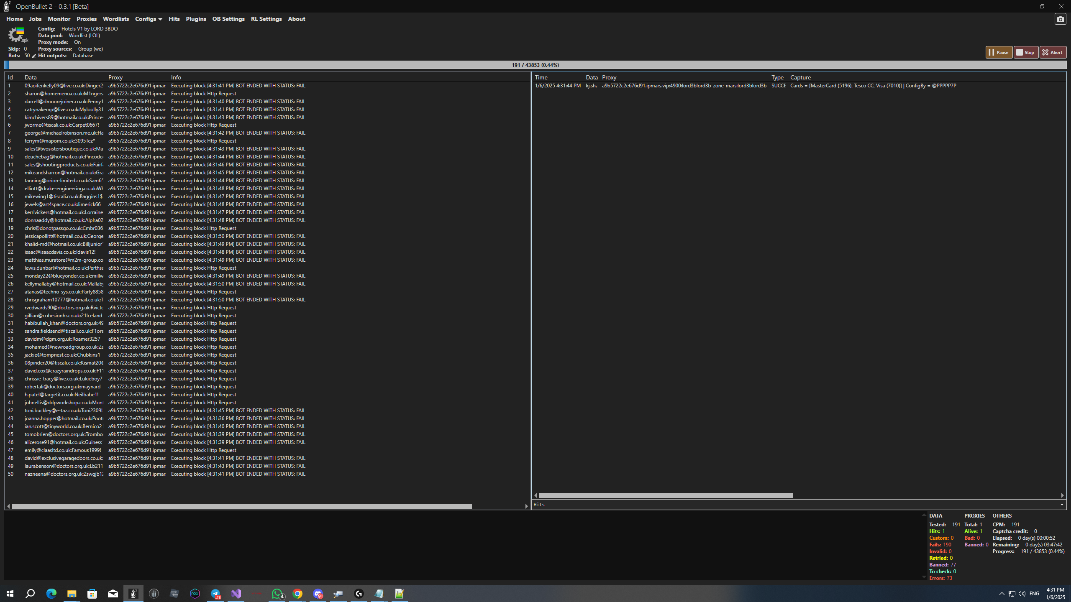Switch to the Proxies page
This screenshot has width=1071, height=602.
coord(87,19)
